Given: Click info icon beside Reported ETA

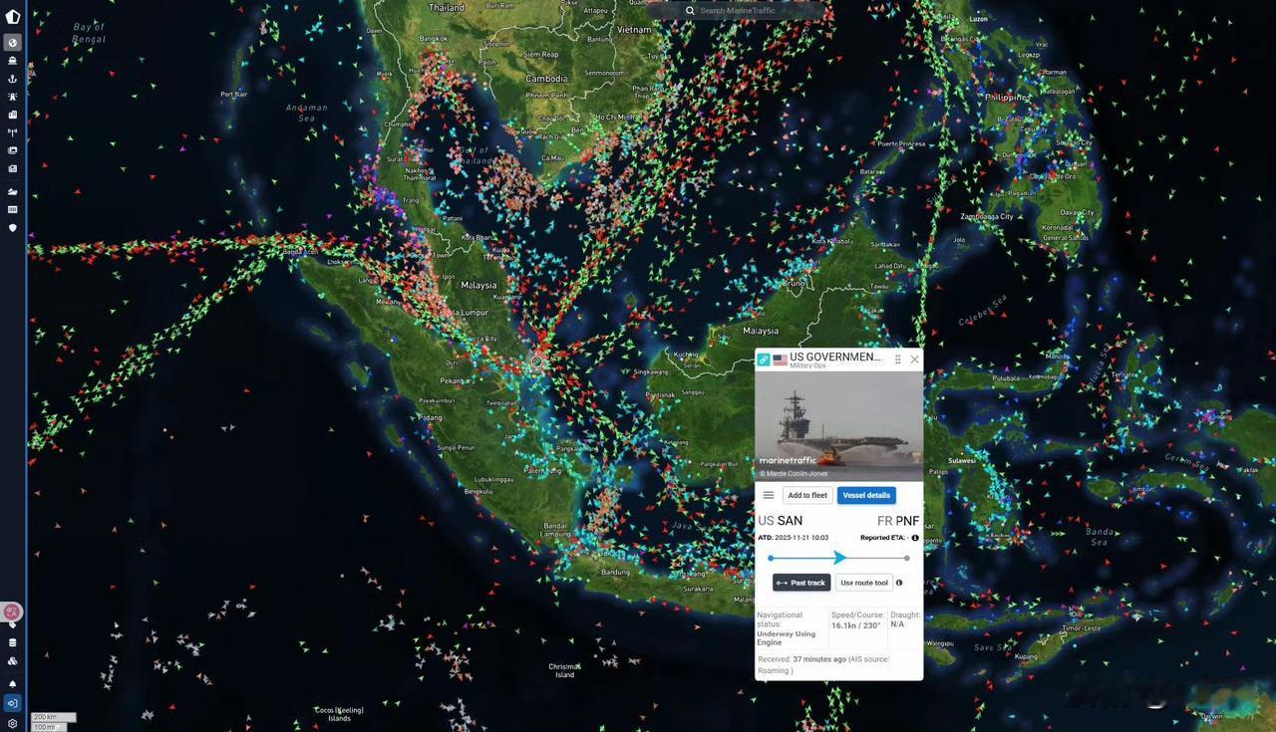Looking at the screenshot, I should point(915,538).
